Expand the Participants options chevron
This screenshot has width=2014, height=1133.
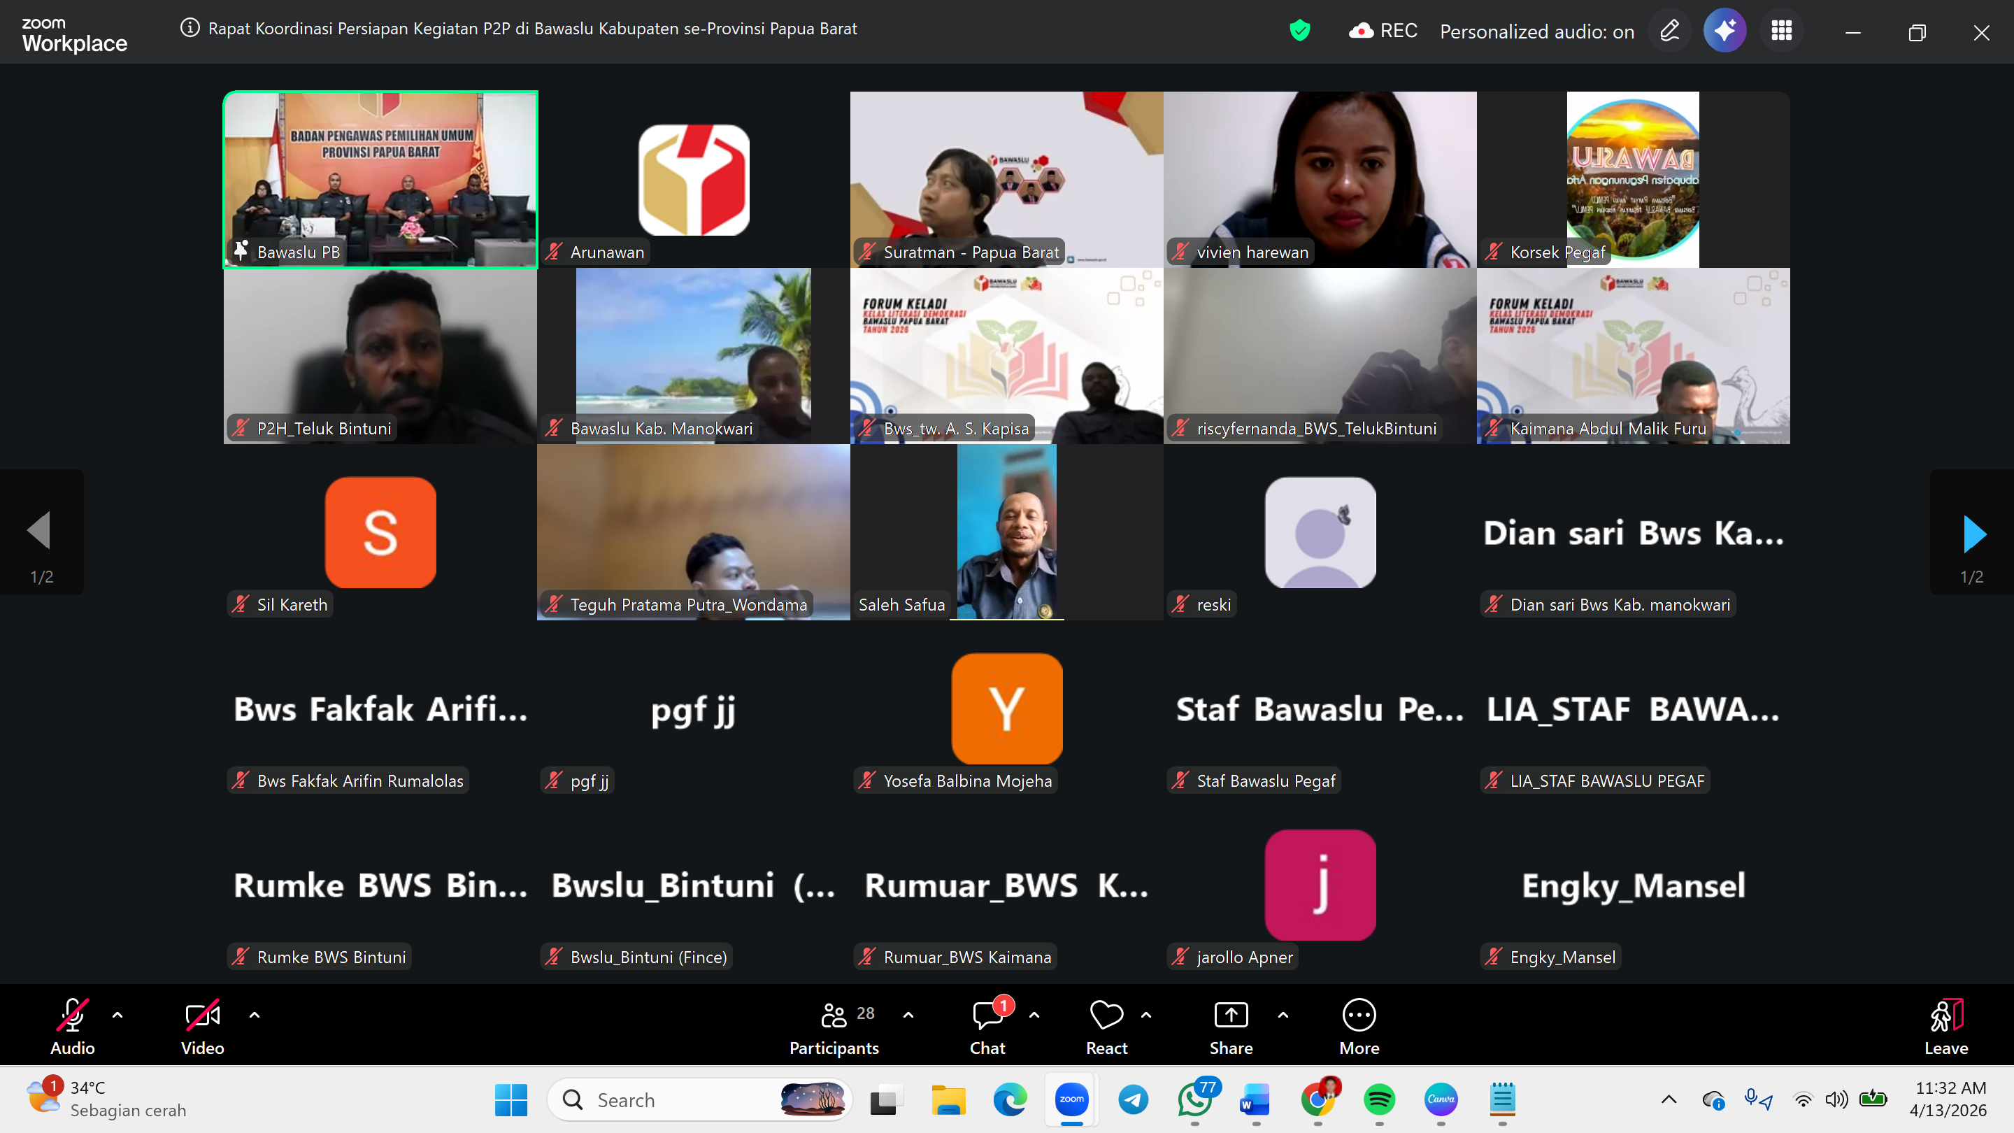(x=908, y=1015)
